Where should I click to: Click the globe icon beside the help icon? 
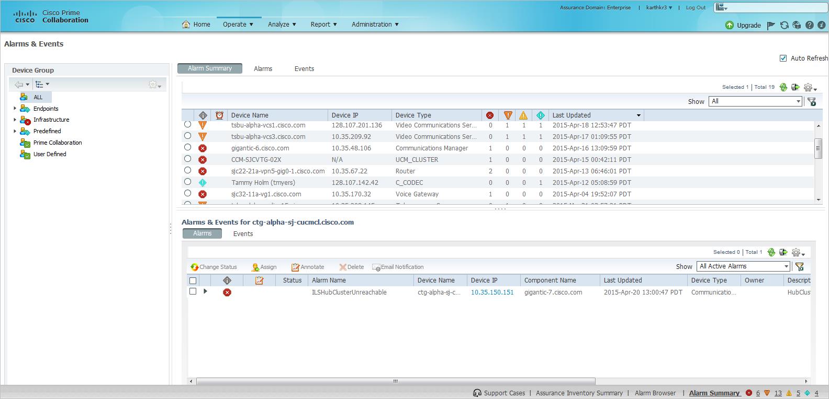point(797,25)
